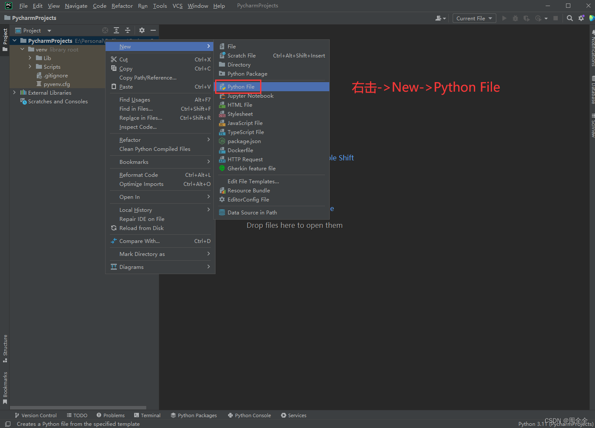Click the package.json icon
Screen dimensions: 595x428
click(x=222, y=141)
